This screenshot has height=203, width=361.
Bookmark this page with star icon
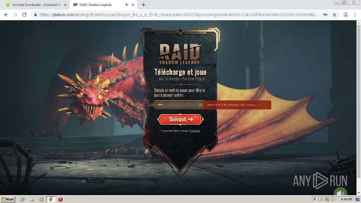click(334, 15)
